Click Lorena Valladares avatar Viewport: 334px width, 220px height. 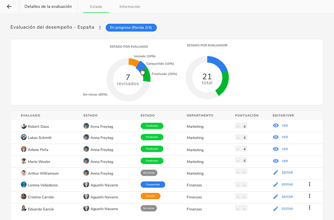coord(24,185)
